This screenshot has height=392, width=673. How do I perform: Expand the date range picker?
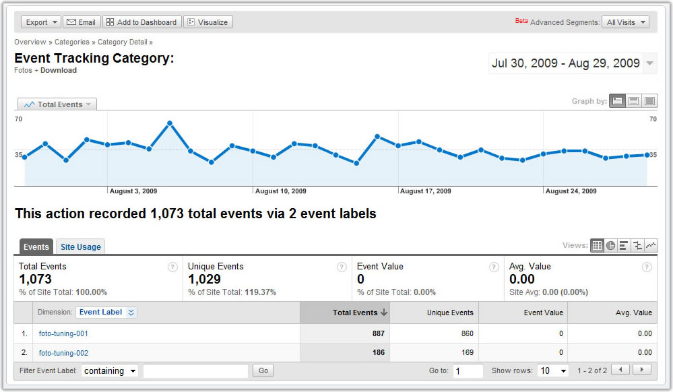pos(649,63)
